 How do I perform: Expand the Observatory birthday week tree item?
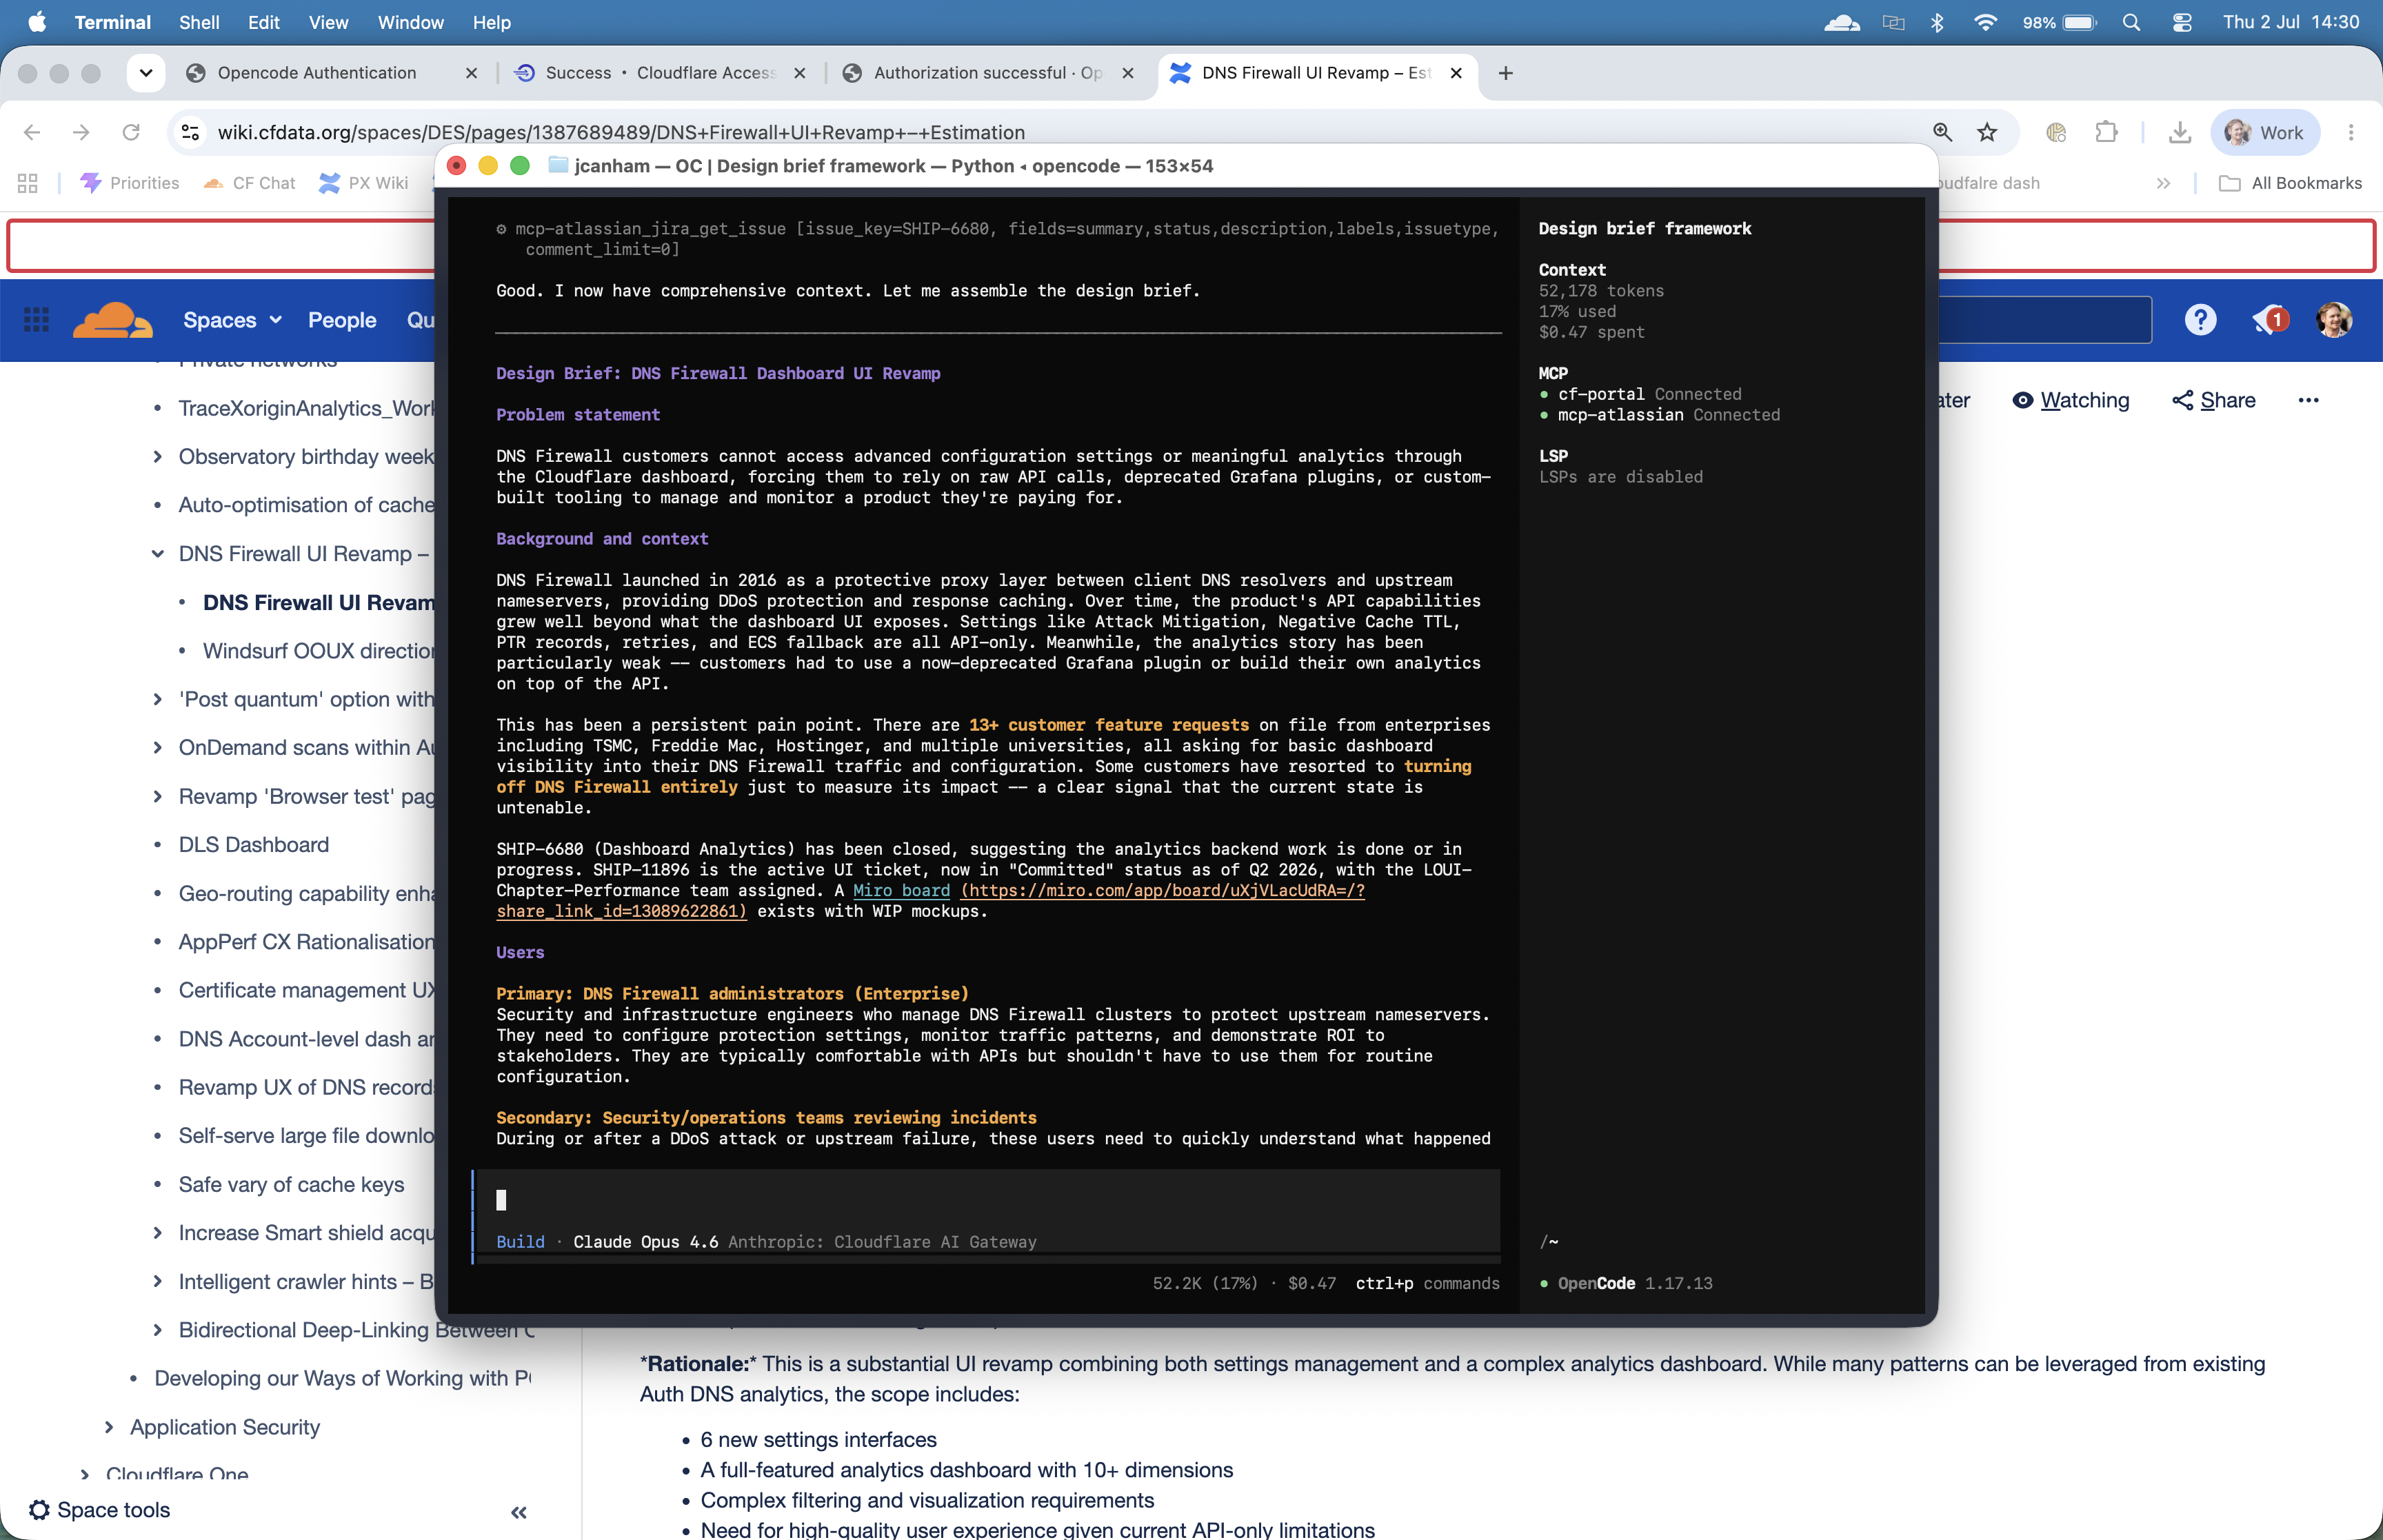click(x=158, y=457)
